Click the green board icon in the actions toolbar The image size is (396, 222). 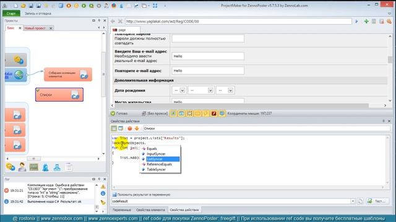tap(33, 167)
